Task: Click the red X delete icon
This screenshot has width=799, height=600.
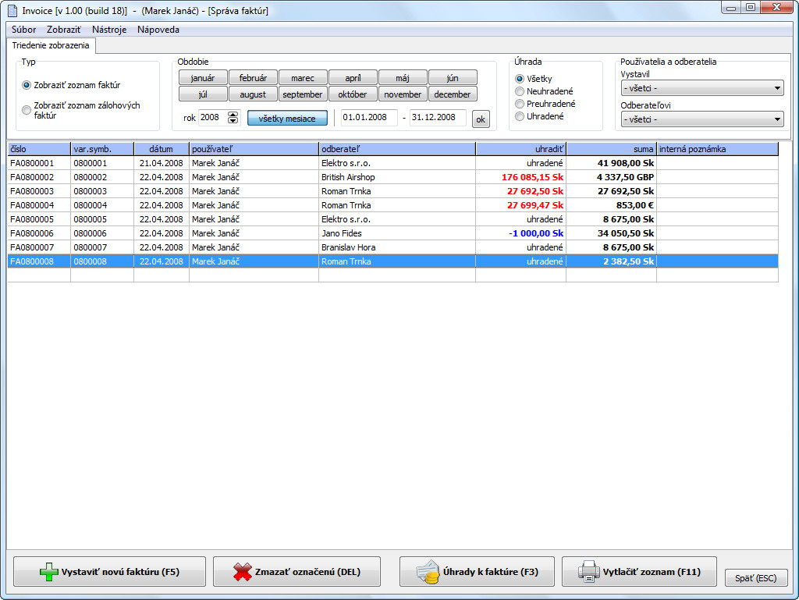Action: pyautogui.click(x=243, y=572)
